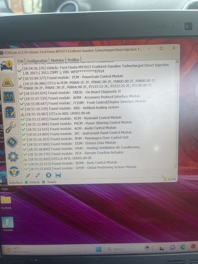
Task: Click the FORScan v2.3.54 window title bar
Action: 73,51
